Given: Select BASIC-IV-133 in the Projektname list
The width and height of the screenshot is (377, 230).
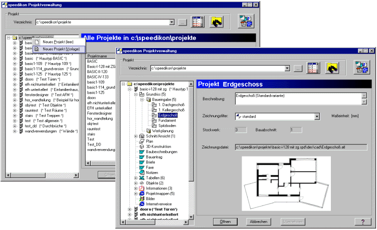Looking at the screenshot, I should coord(98,77).
